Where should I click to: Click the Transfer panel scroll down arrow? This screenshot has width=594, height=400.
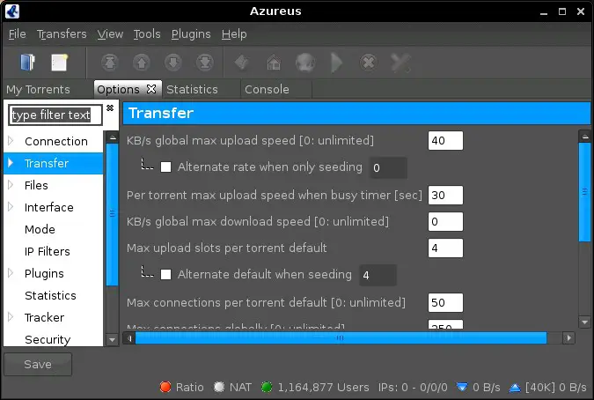pyautogui.click(x=585, y=322)
